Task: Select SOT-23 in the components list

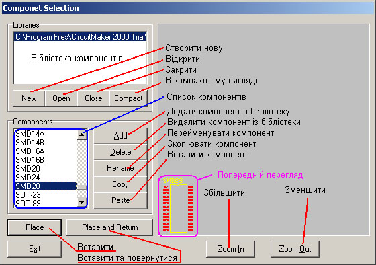Action: [46, 194]
